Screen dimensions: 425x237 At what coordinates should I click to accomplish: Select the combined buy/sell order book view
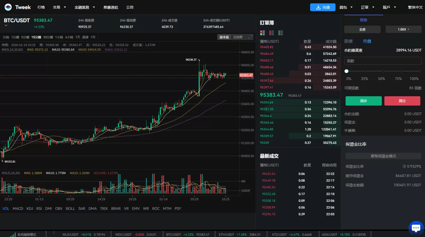(x=262, y=33)
